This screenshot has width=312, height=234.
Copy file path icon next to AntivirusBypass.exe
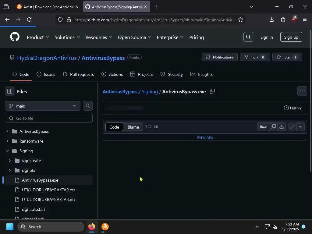(212, 91)
